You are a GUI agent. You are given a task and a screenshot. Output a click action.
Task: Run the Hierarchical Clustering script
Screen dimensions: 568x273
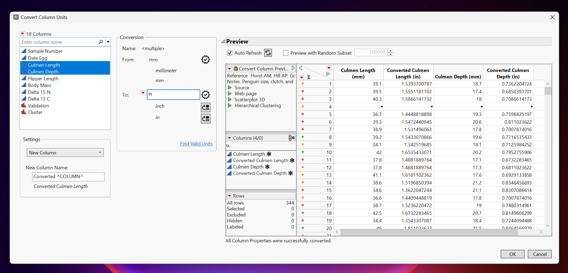pos(230,106)
